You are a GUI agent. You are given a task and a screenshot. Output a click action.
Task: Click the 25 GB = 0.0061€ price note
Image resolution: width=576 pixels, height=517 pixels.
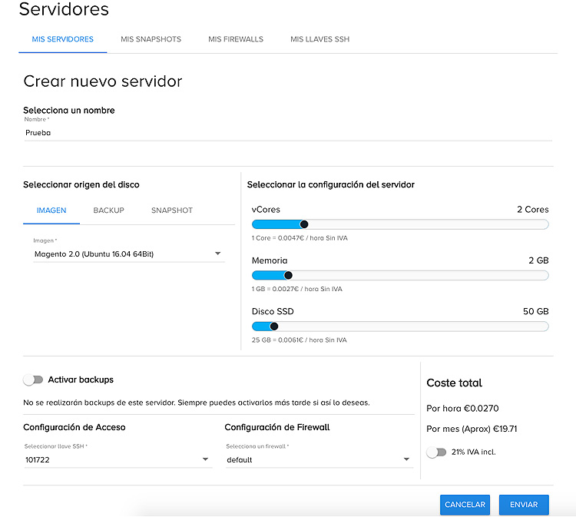pos(299,340)
